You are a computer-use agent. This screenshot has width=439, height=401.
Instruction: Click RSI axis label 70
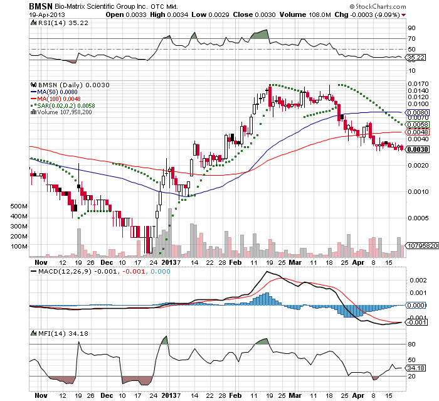point(411,39)
